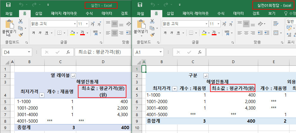Switch to the 데이터 tab in 실전1
This screenshot has height=133, width=296.
(x=107, y=13)
